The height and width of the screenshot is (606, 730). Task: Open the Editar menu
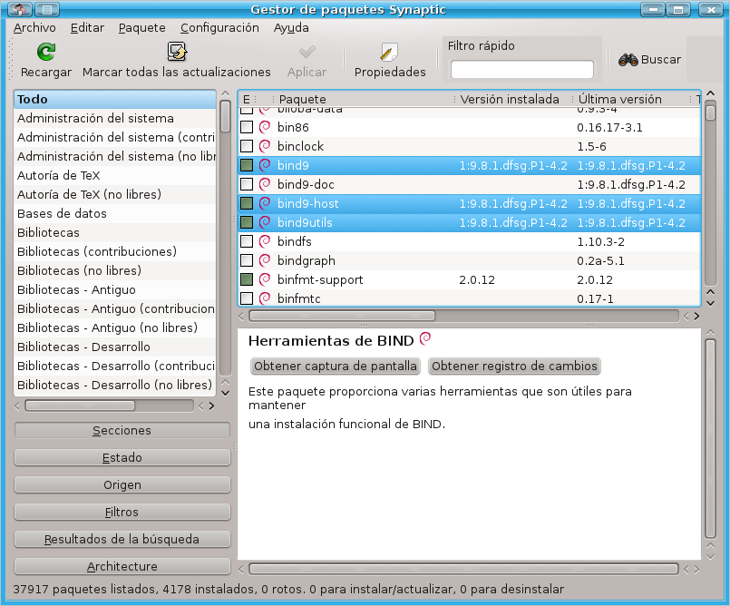pos(87,28)
